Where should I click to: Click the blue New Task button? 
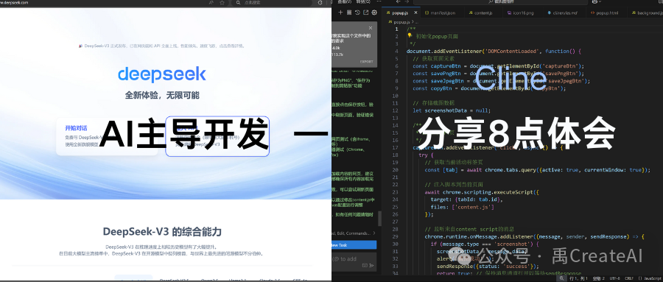coord(354,244)
